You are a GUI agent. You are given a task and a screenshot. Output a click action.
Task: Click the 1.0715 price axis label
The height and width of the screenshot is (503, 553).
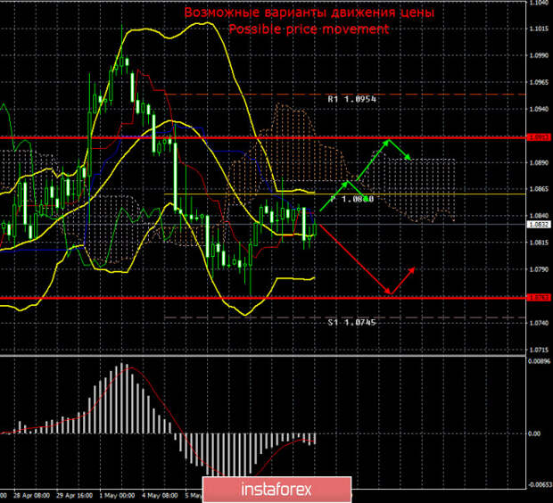coord(539,350)
